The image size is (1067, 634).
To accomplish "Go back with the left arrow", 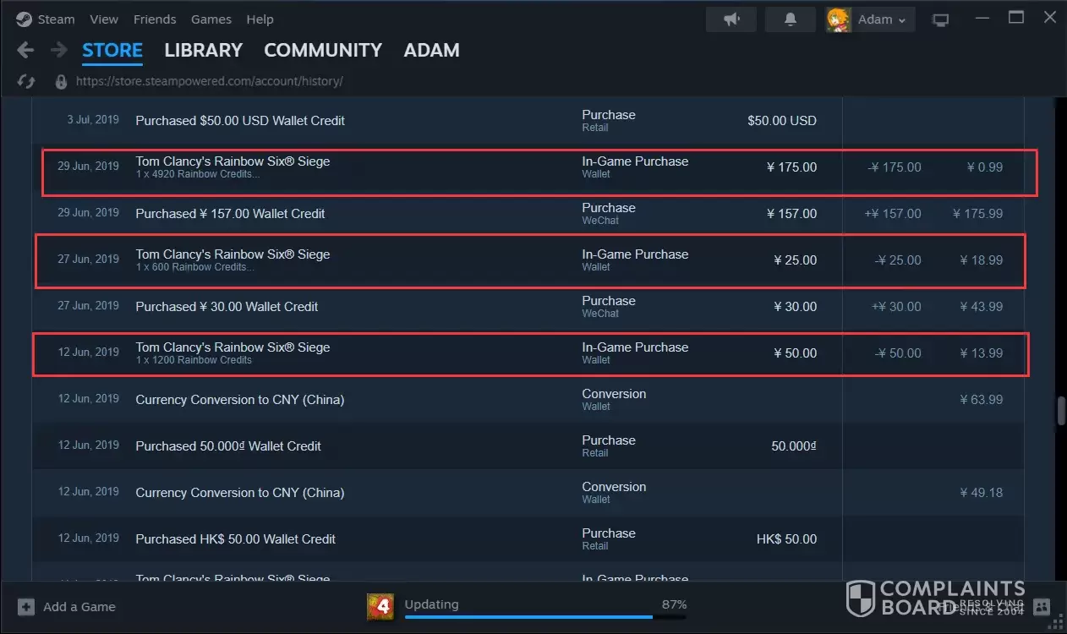I will click(25, 51).
